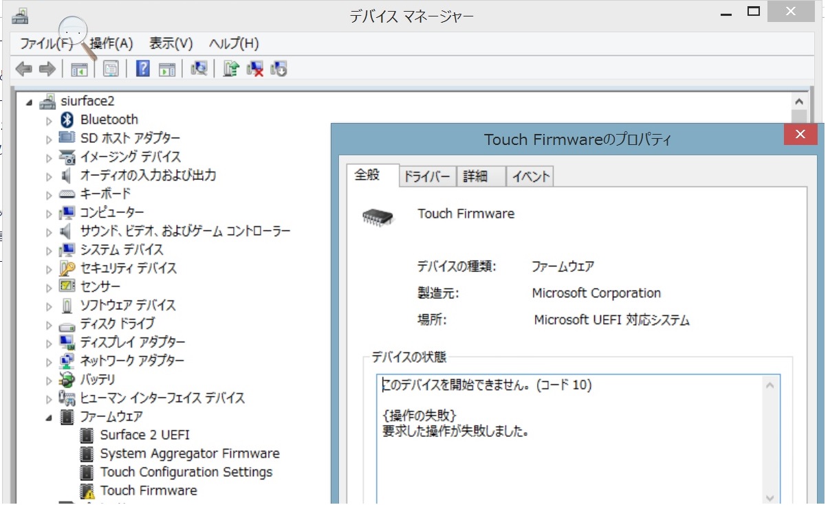Click the SD ホスト アダプター category icon

[67, 138]
